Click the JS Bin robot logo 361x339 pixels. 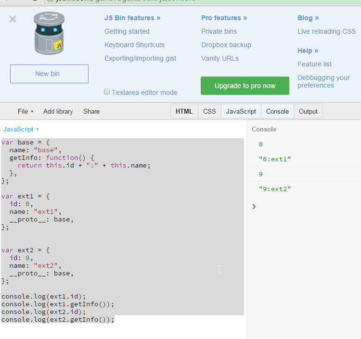point(49,33)
